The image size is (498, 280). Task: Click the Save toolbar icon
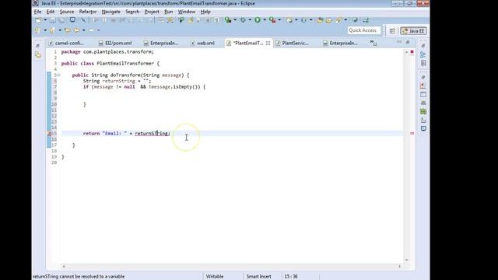tap(53, 20)
